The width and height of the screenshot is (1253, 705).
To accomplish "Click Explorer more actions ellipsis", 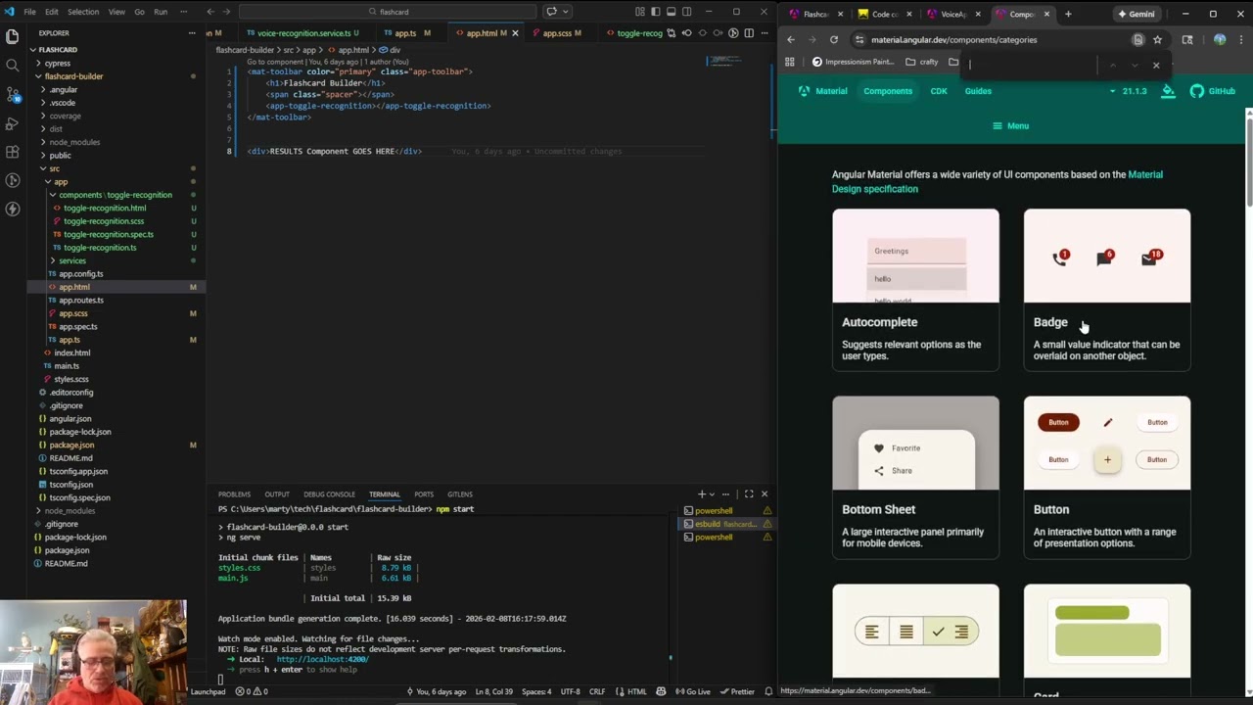I will tap(192, 33).
